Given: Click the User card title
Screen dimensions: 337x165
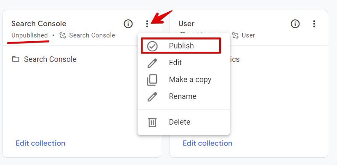Looking at the screenshot, I should click(x=186, y=24).
